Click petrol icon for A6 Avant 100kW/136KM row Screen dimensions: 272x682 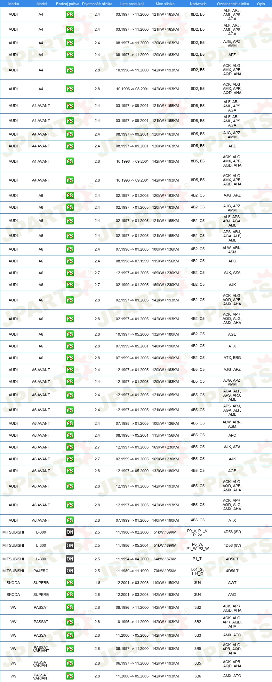[70, 423]
